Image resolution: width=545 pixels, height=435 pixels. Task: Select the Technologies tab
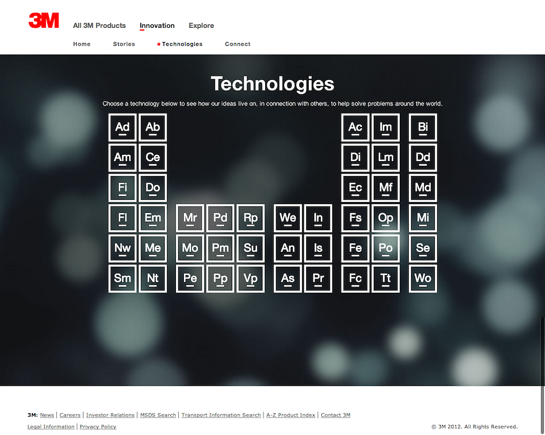tap(182, 44)
